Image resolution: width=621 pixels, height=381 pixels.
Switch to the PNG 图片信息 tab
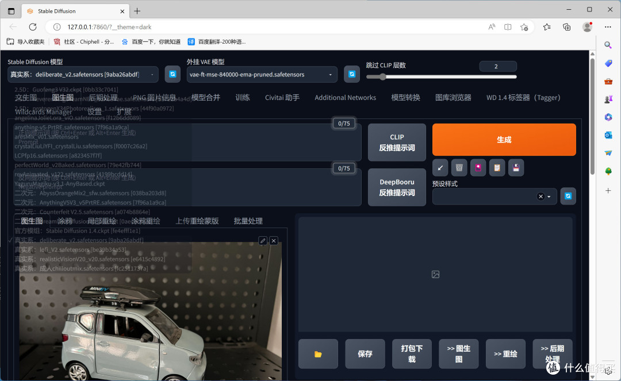point(154,97)
